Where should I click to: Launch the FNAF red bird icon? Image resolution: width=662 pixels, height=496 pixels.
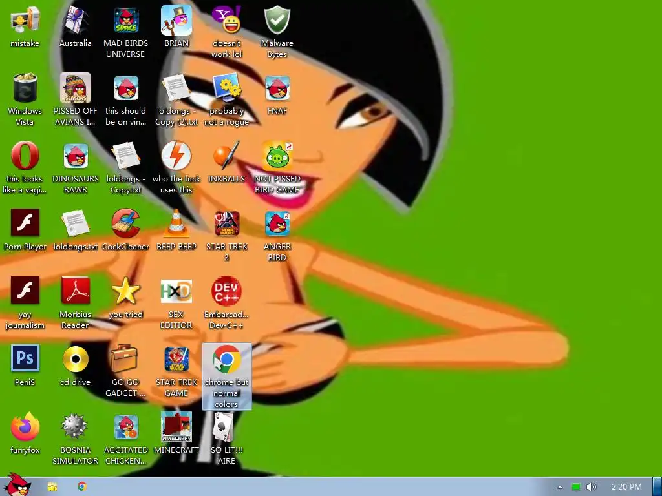277,88
